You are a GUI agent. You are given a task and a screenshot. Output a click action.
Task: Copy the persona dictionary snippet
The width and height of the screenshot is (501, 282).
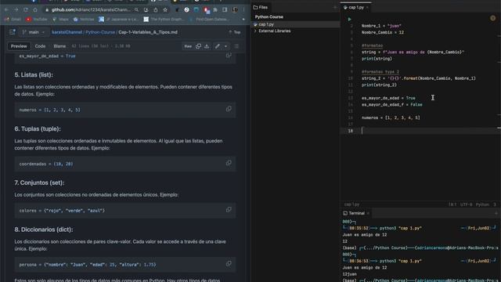tap(229, 264)
